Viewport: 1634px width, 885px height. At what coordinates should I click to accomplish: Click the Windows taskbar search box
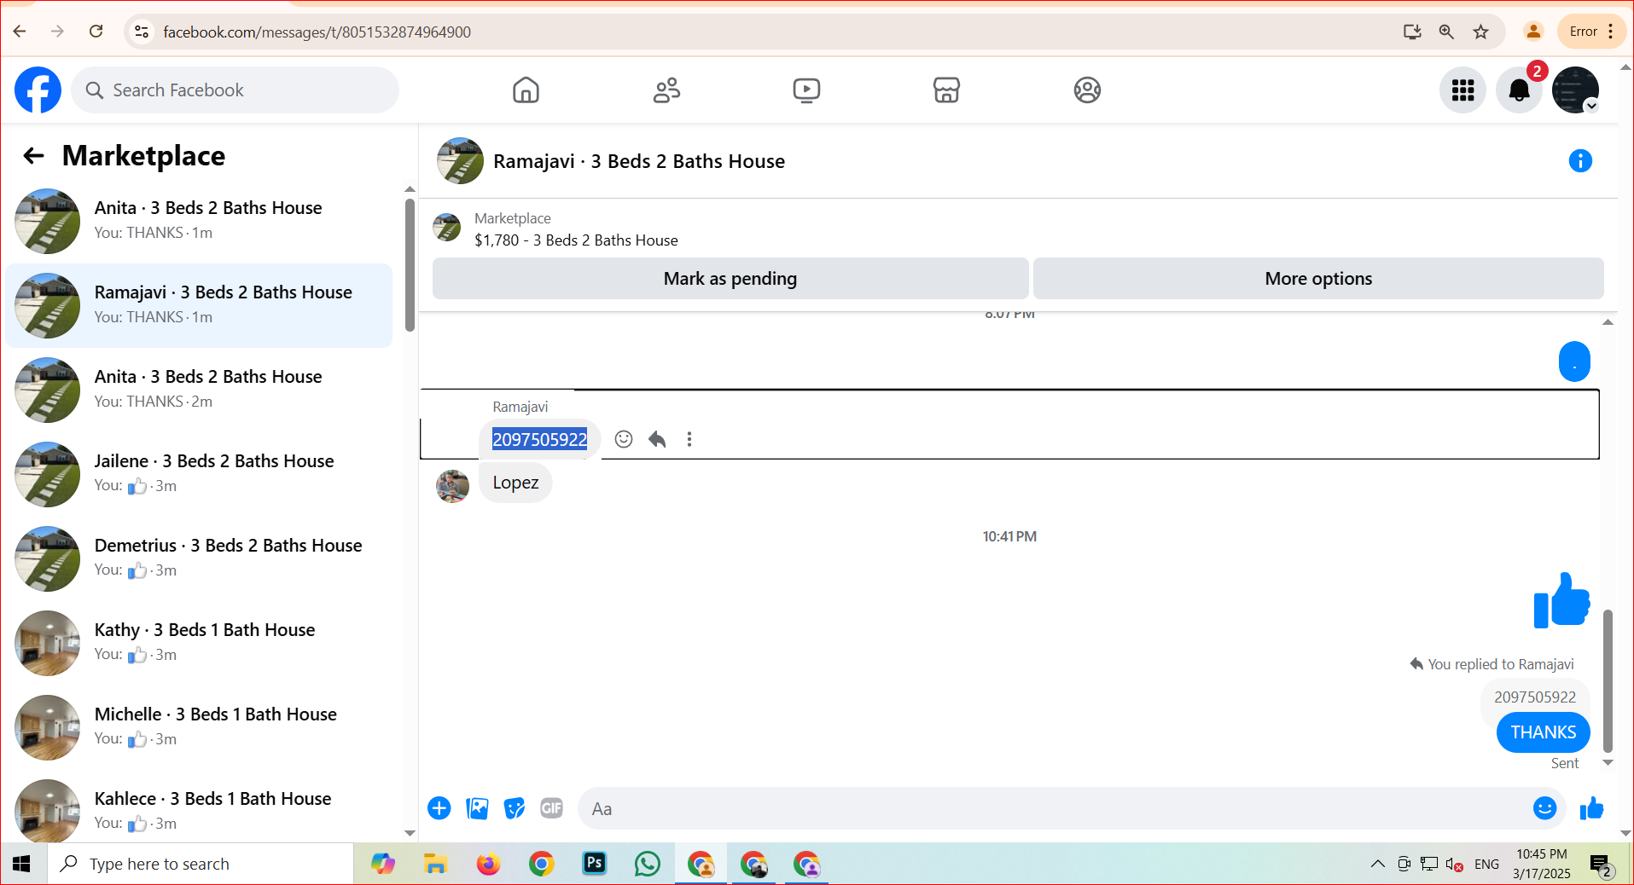(201, 864)
